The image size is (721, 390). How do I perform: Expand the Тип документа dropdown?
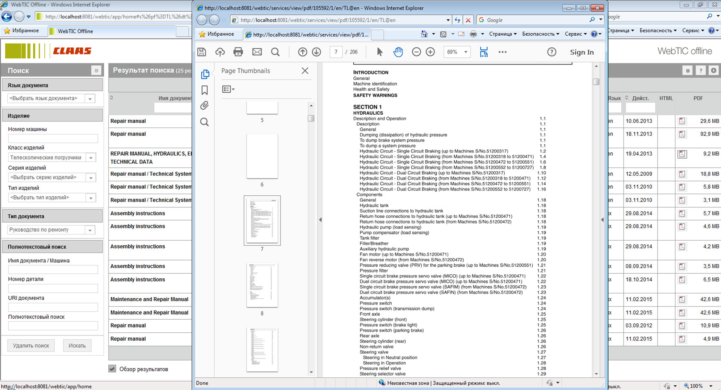coord(90,230)
